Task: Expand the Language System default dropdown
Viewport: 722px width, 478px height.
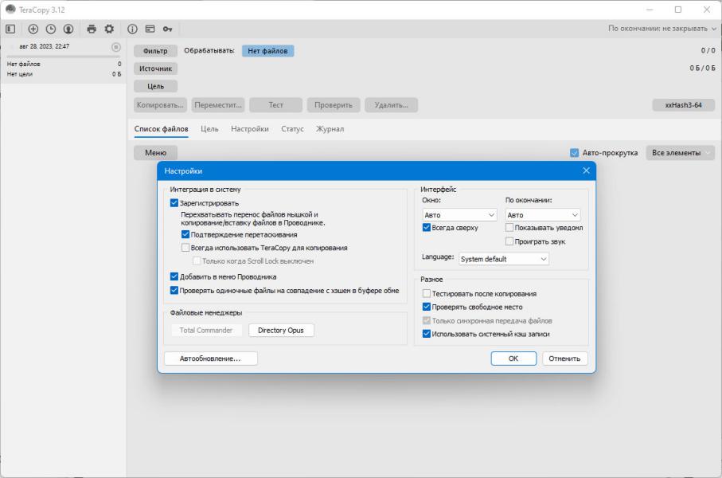Action: pos(504,259)
